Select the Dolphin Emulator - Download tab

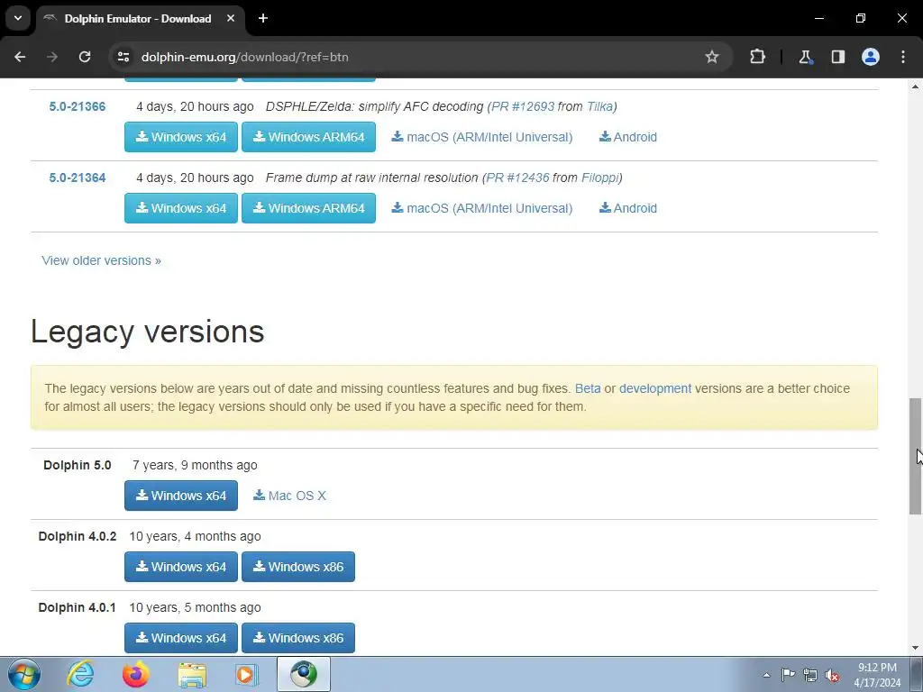pyautogui.click(x=140, y=19)
